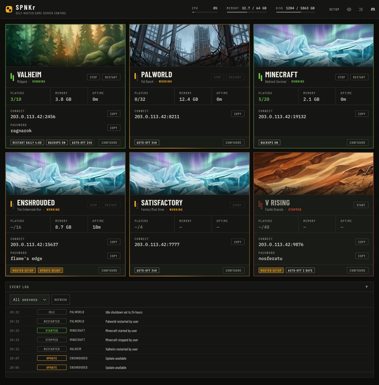Click Palworld's Auto-Off 24H badge
The width and height of the screenshot is (379, 385).
click(147, 143)
